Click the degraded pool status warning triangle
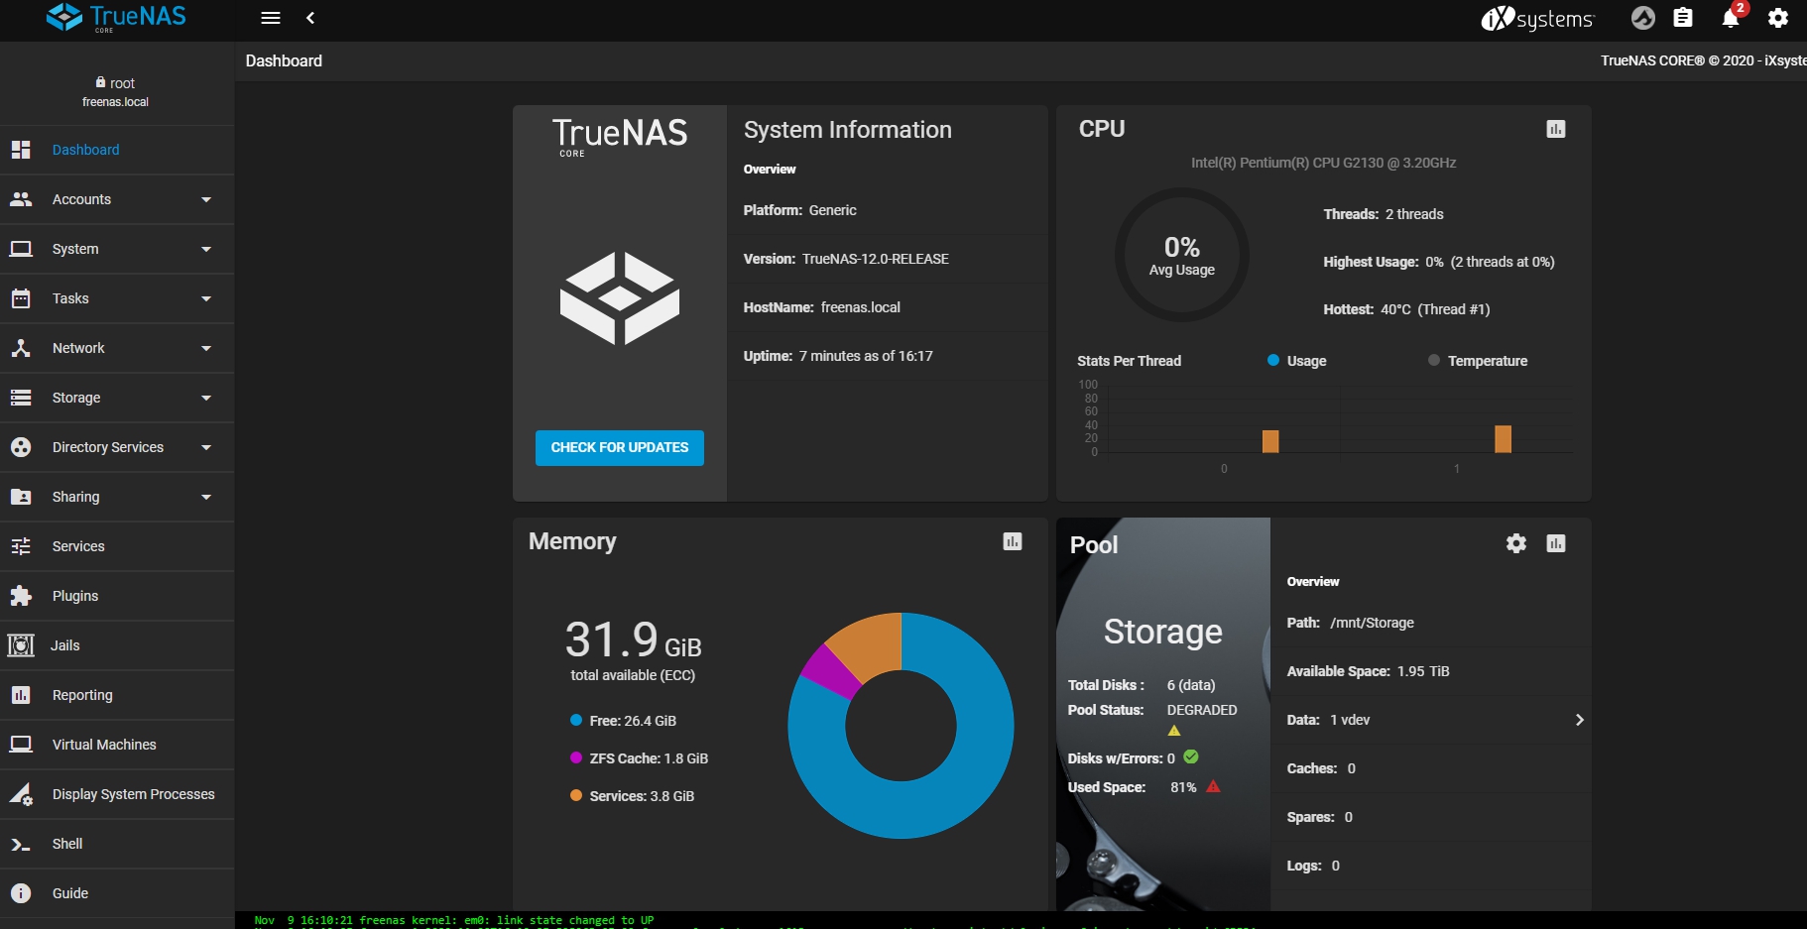Screen dimensions: 1807x929 click(x=1174, y=731)
